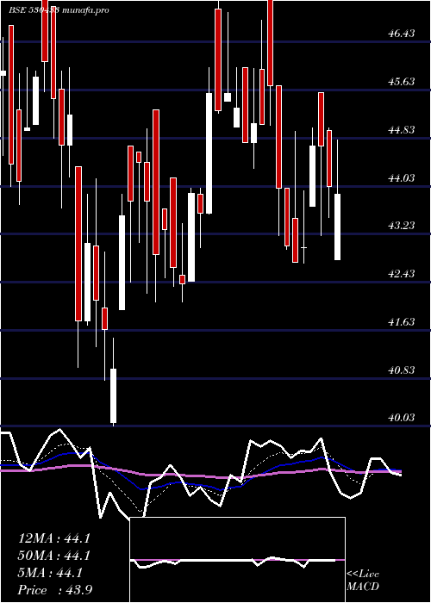This screenshot has height=603, width=431.
Task: Click the <<Live MACD label
Action: coord(363,581)
